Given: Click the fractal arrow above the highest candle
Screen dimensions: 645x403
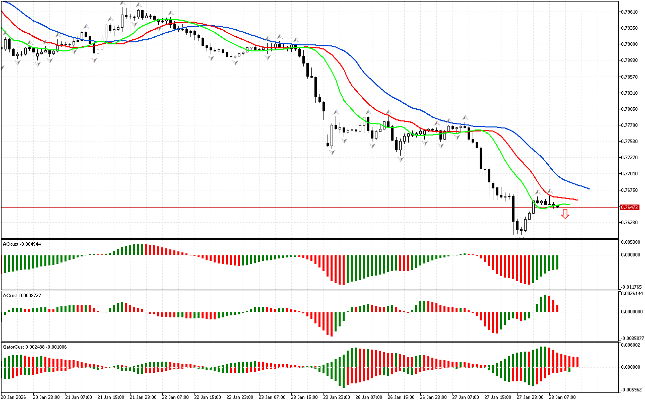Looking at the screenshot, I should click(x=122, y=4).
